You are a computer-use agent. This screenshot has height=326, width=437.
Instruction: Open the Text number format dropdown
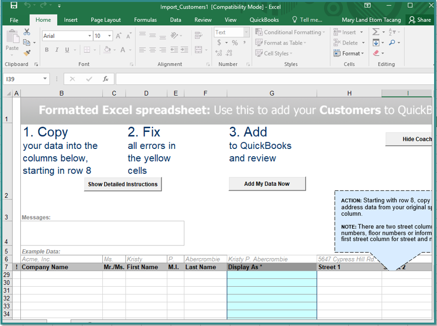[x=247, y=32]
